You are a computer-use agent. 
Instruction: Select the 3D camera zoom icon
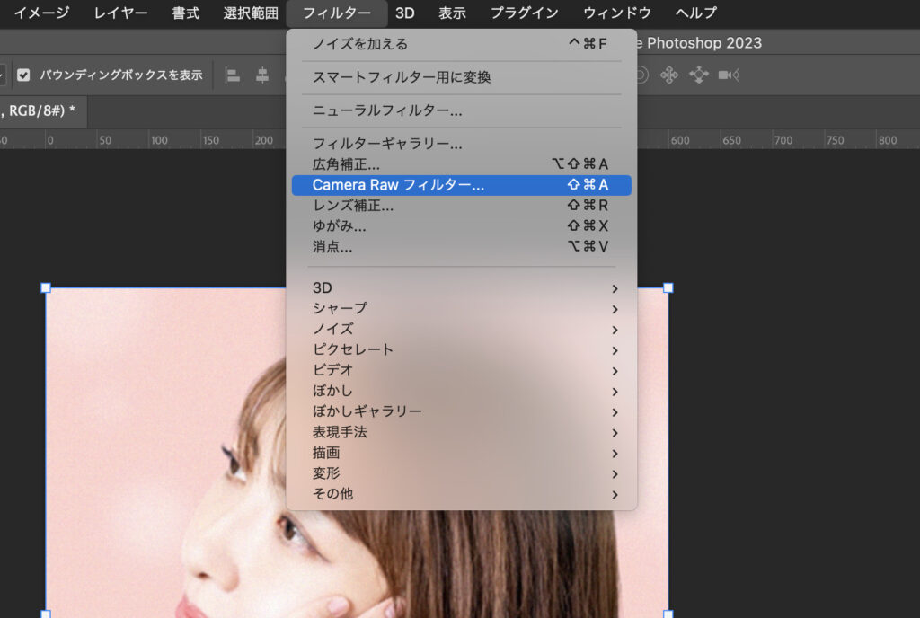coord(729,75)
